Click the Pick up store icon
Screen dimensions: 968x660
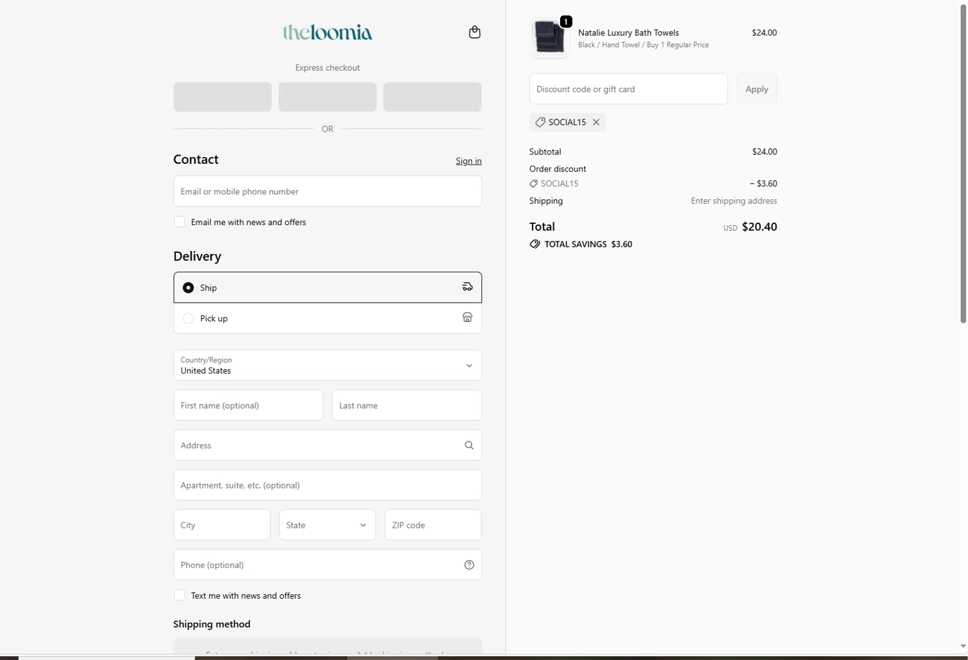coord(467,317)
